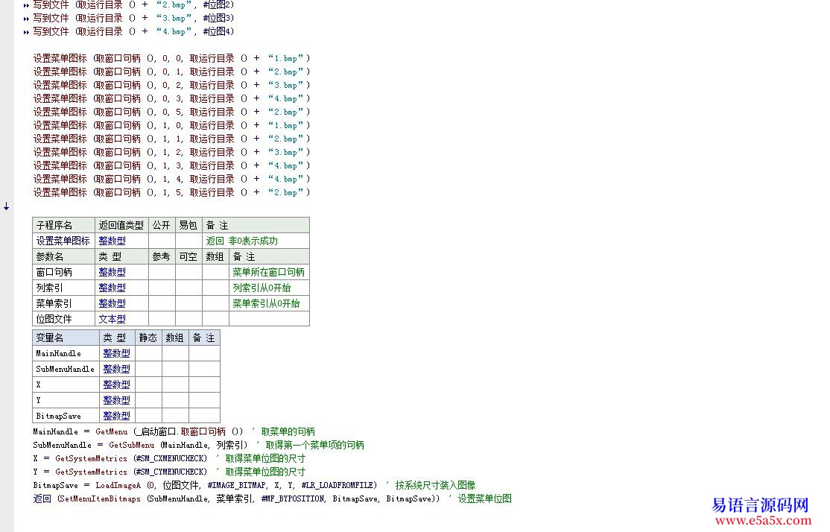Click the 子程序名 header cell
The height and width of the screenshot is (532, 830).
tap(63, 226)
